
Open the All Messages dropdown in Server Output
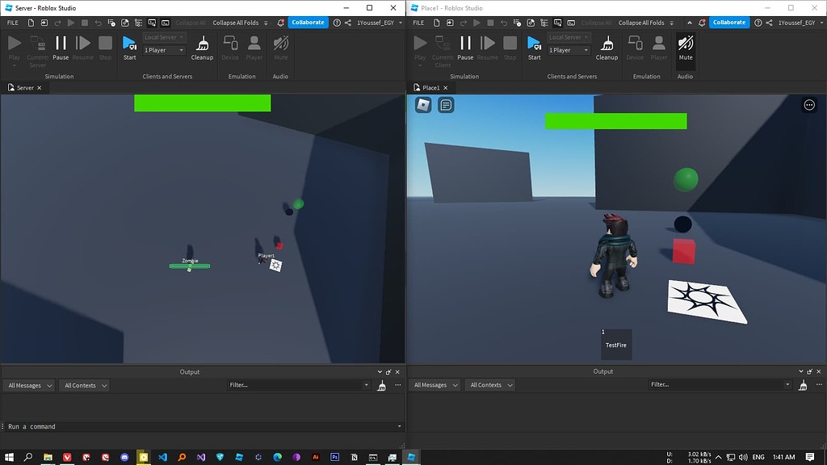coord(28,385)
